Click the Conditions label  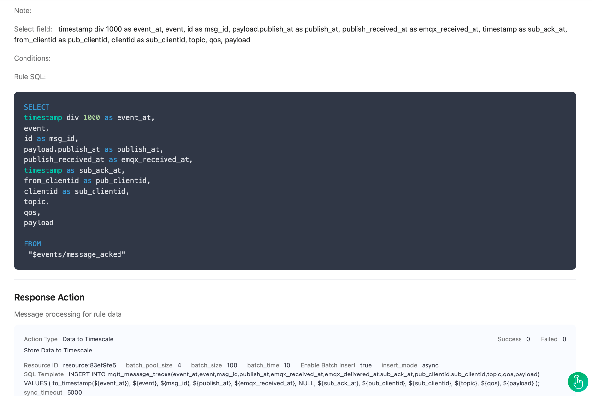32,58
